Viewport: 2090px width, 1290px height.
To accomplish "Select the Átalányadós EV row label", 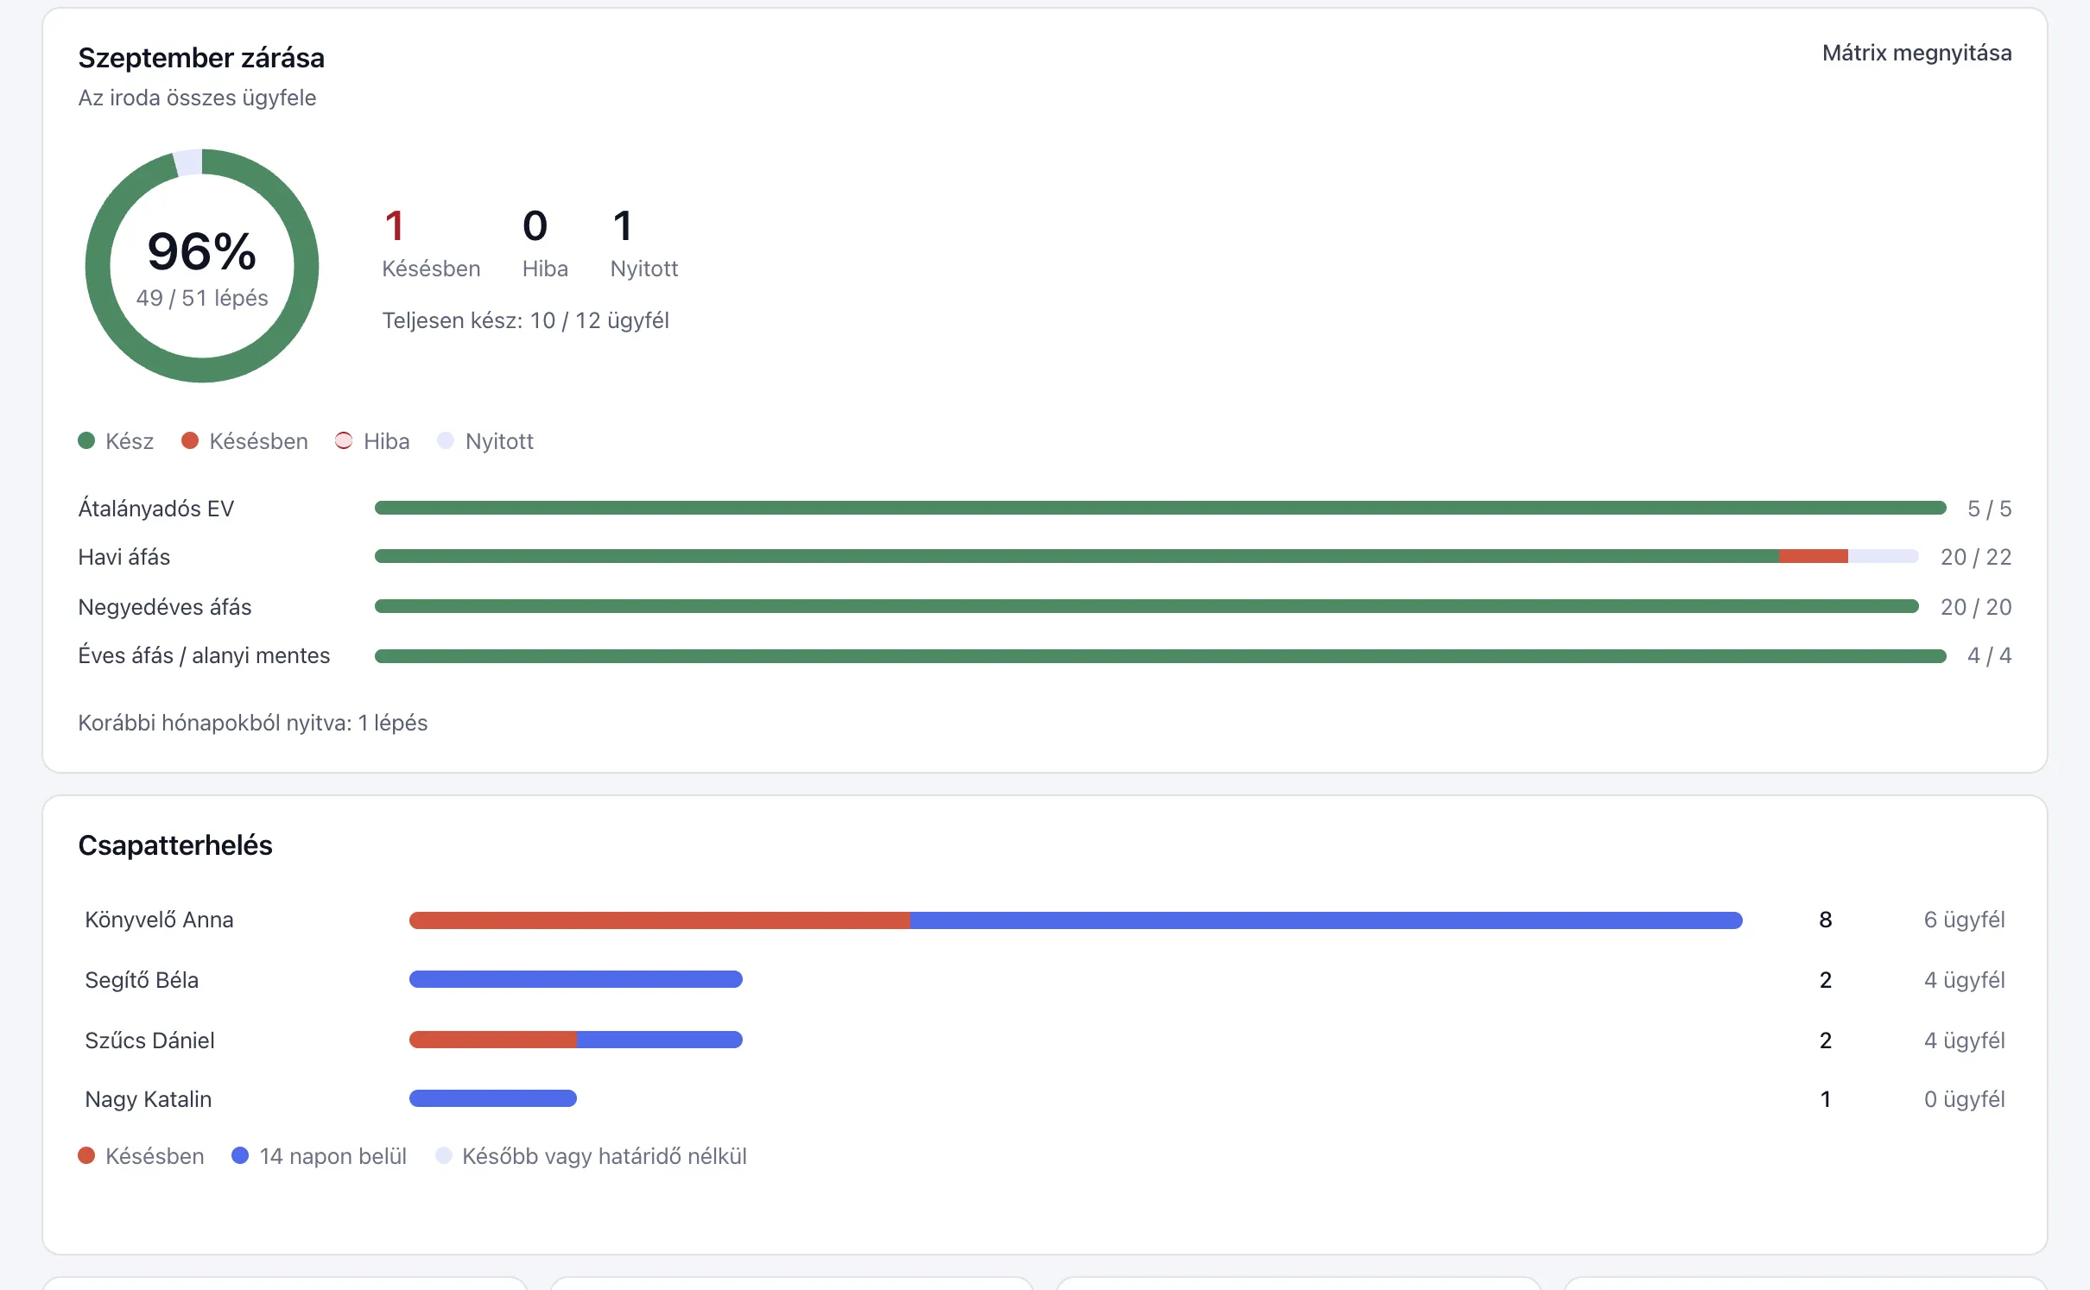I will [156, 509].
